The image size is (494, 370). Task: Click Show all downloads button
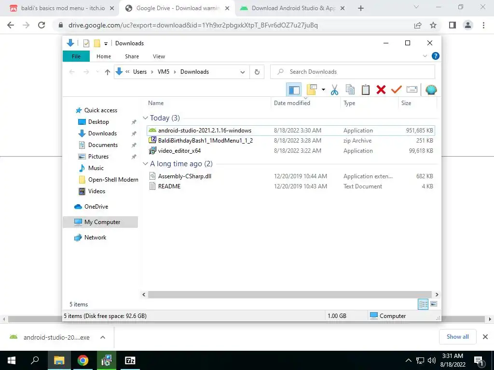coord(457,337)
